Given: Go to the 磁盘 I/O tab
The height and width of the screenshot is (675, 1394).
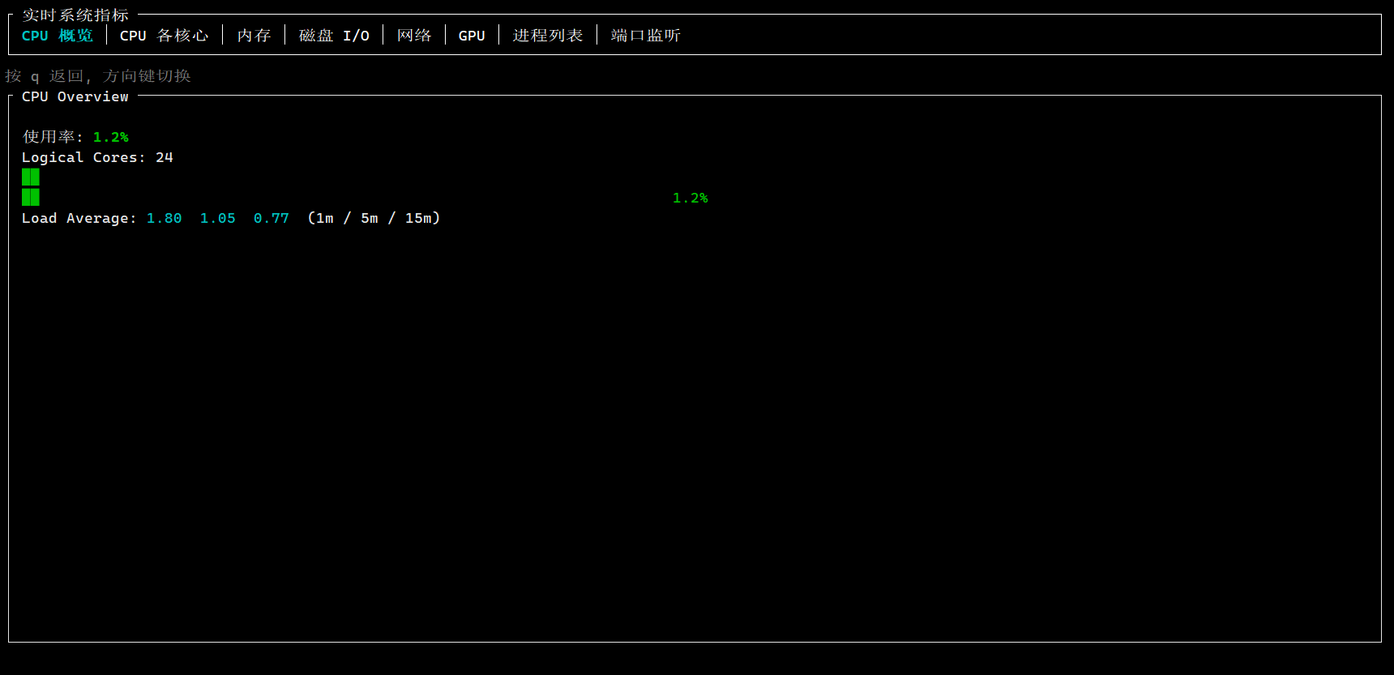Looking at the screenshot, I should [x=334, y=36].
